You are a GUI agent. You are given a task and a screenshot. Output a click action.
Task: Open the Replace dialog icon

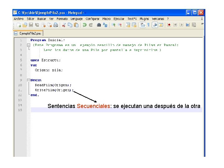pos(105,25)
